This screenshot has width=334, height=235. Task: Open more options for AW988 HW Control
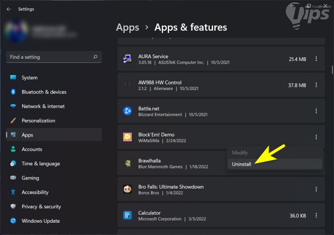[x=316, y=85]
